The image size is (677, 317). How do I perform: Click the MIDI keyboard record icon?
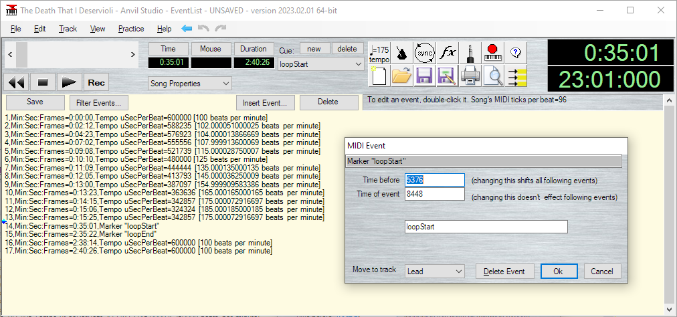pyautogui.click(x=493, y=52)
